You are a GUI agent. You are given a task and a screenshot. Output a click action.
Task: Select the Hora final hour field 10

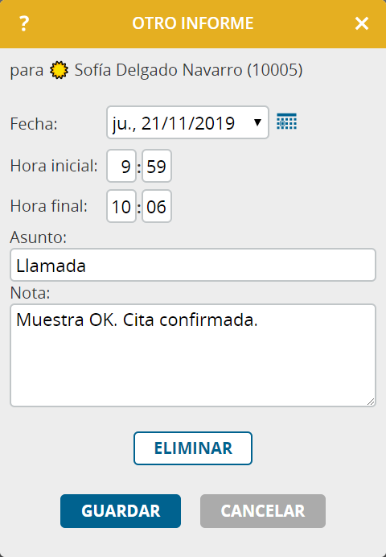point(121,206)
